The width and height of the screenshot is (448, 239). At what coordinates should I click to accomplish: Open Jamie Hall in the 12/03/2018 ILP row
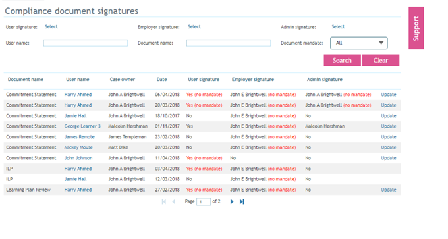75,179
